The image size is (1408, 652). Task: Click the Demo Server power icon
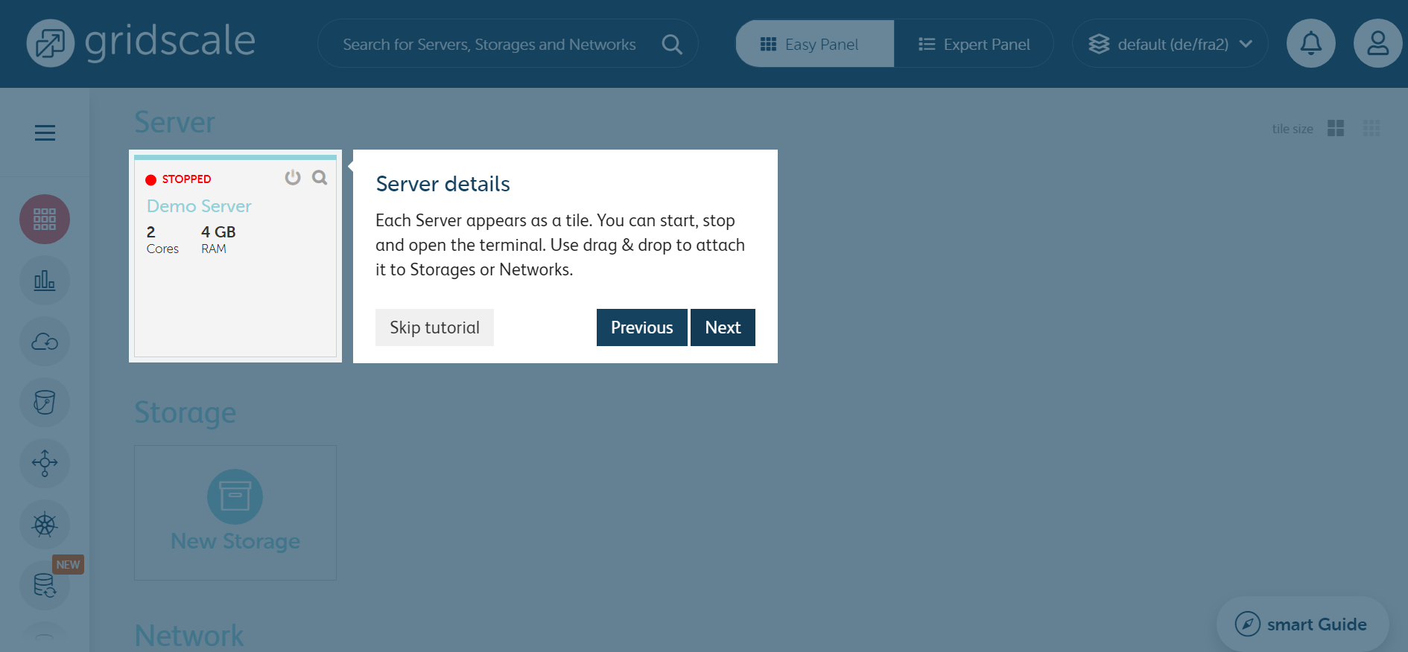tap(293, 177)
